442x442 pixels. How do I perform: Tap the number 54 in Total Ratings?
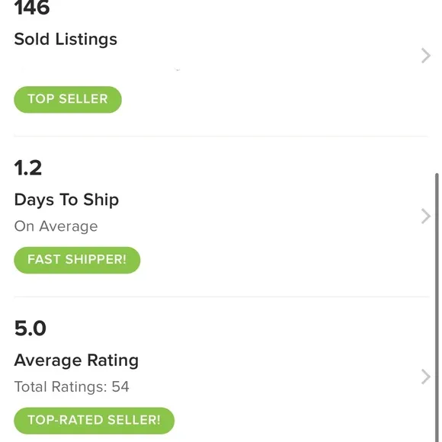pyautogui.click(x=120, y=386)
